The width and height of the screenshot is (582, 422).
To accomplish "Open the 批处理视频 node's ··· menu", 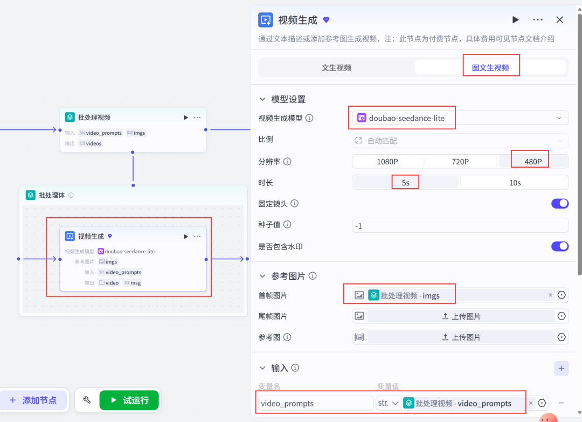I will pos(197,117).
